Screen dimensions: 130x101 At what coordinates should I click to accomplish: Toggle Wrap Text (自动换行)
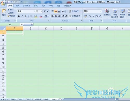(74, 11)
